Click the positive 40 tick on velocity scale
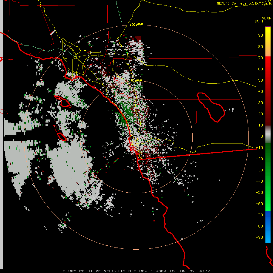 click(x=261, y=91)
